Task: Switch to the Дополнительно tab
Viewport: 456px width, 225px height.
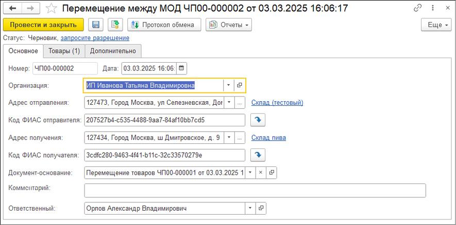Action: click(113, 51)
